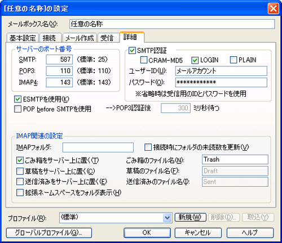Select the 詳細 tab
Screen dimensions: 282x243
131,37
